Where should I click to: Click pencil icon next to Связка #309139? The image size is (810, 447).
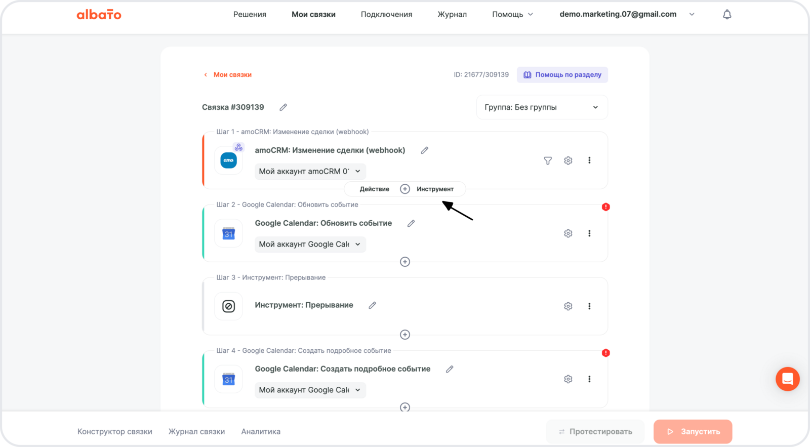click(x=283, y=107)
